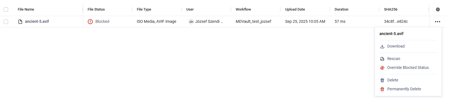
Task: Click the file icon next to ancient-5.avif
Action: [x=20, y=22]
